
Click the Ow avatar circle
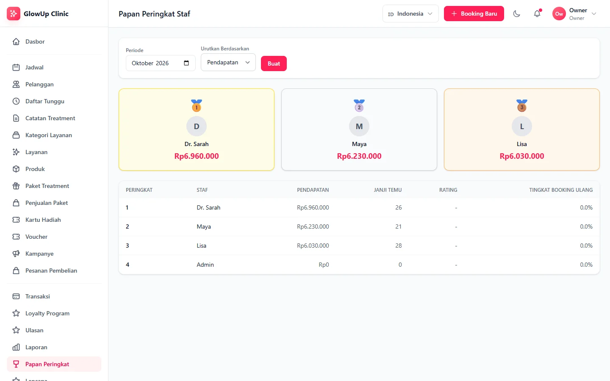coord(559,14)
